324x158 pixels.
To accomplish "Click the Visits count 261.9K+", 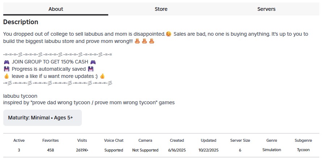I will pos(82,150).
